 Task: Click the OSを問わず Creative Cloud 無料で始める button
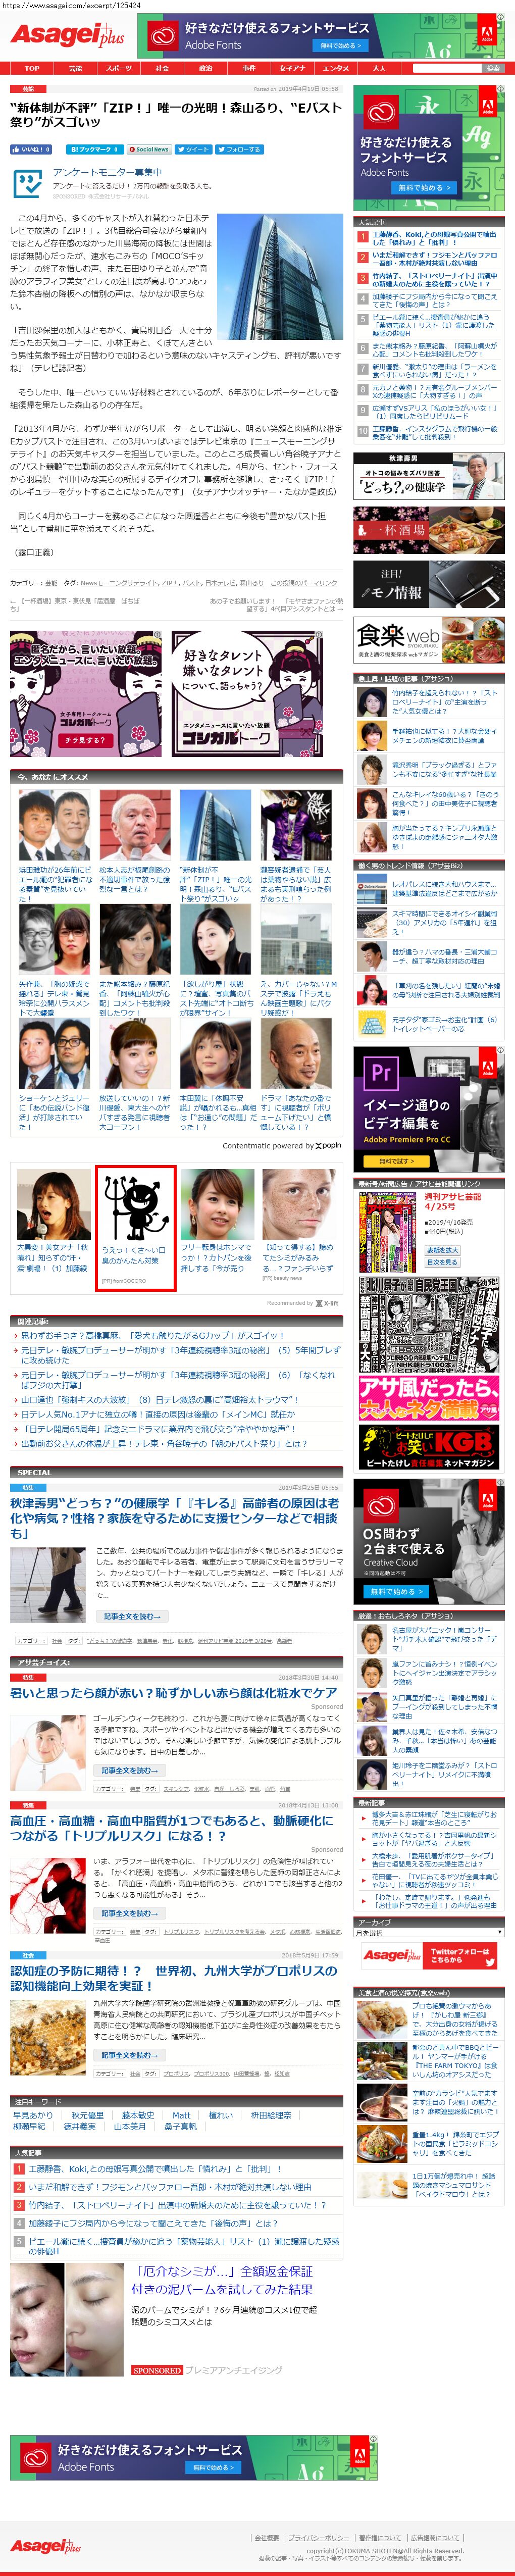398,1590
